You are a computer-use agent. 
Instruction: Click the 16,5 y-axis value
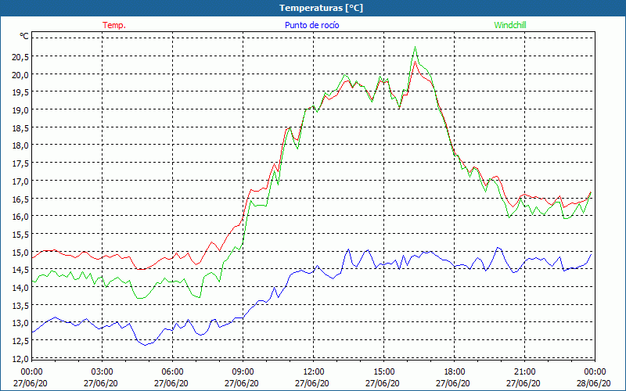click(20, 199)
